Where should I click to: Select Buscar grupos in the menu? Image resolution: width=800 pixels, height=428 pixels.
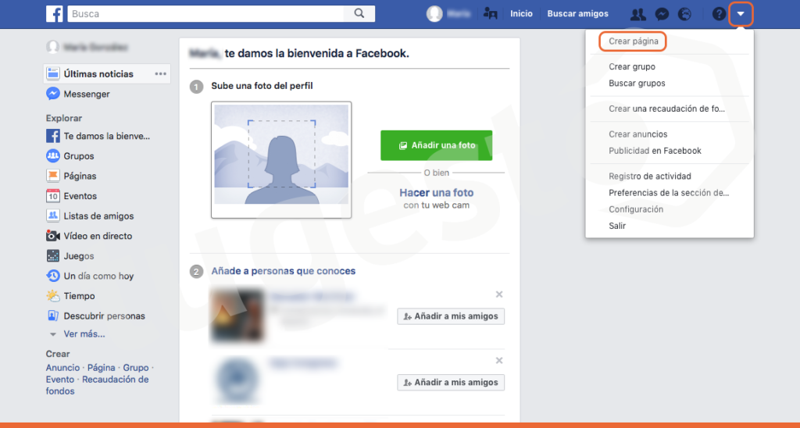coord(637,83)
